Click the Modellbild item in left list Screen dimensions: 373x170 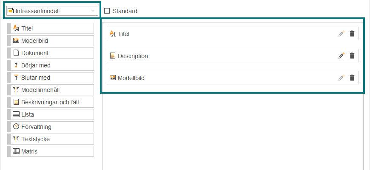(51, 41)
